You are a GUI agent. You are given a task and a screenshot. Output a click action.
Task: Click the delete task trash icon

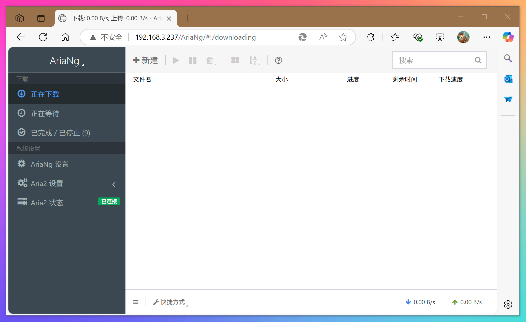pos(210,60)
